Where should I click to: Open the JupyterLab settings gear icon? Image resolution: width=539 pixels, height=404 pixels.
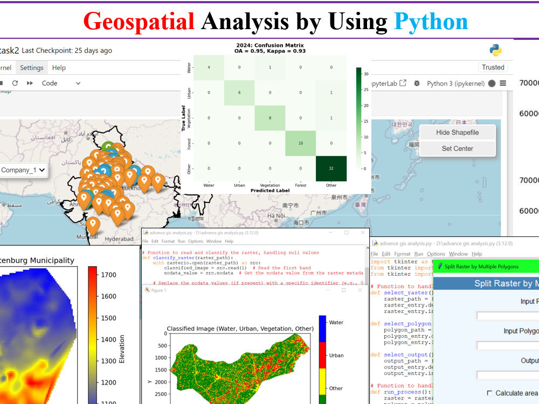click(416, 83)
